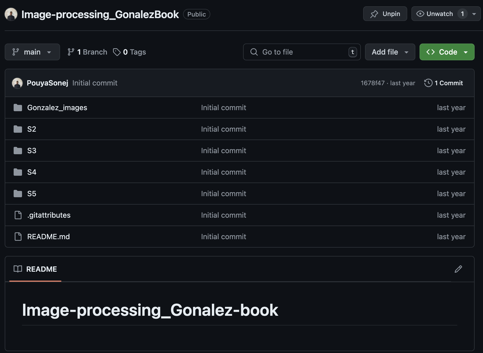
Task: Open the S2 folder
Action: [32, 129]
